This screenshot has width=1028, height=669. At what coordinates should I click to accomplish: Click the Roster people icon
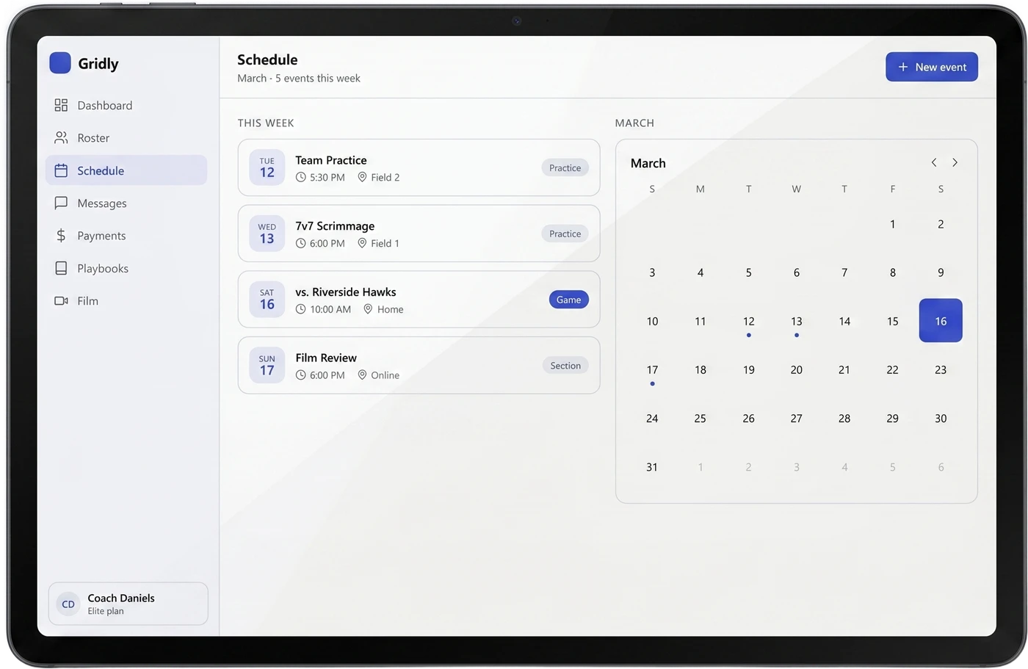(61, 137)
